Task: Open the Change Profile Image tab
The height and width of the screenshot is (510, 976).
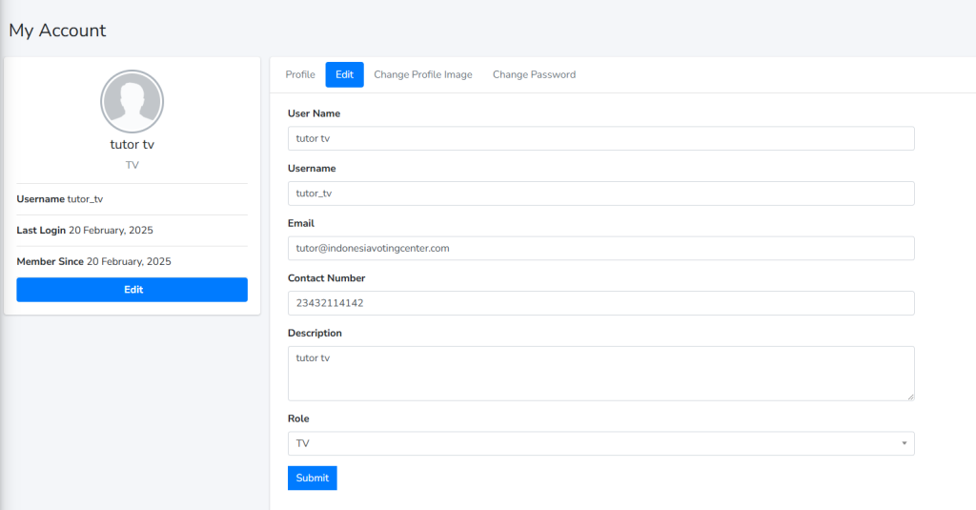Action: [422, 74]
